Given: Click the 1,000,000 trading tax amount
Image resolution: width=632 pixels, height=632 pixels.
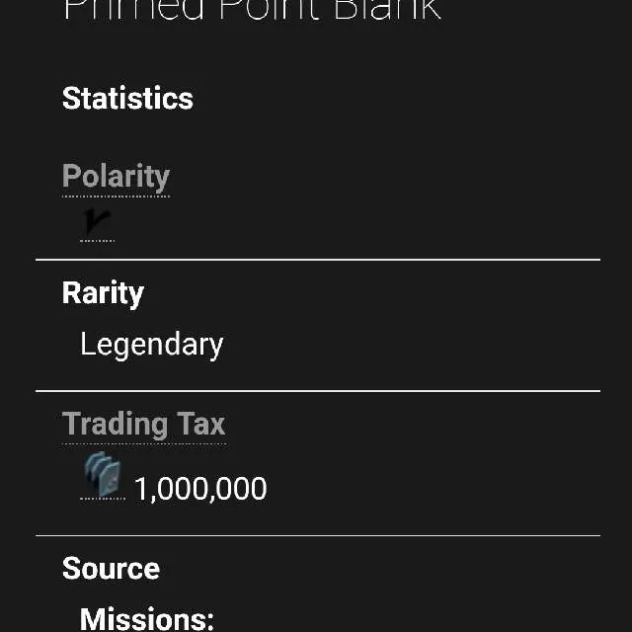Looking at the screenshot, I should coord(200,489).
